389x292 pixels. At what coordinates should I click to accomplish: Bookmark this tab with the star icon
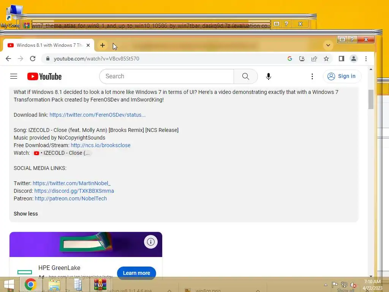326,59
